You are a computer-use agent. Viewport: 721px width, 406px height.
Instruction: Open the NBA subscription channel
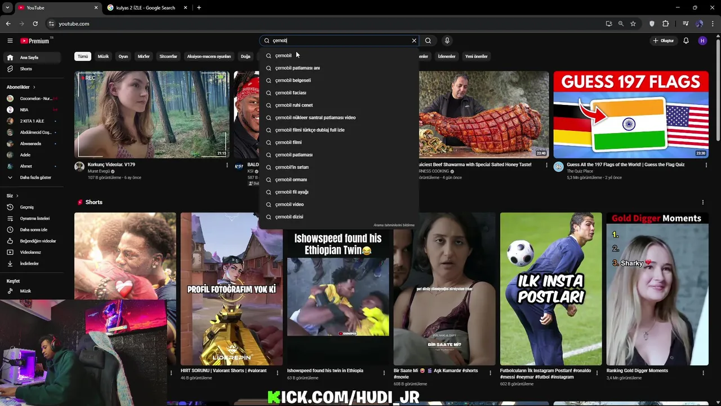[x=32, y=110]
